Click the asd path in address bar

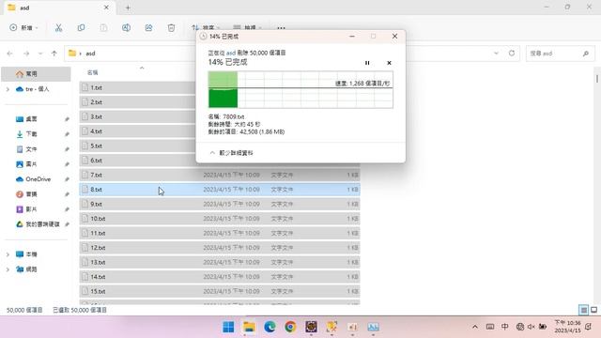pyautogui.click(x=90, y=54)
